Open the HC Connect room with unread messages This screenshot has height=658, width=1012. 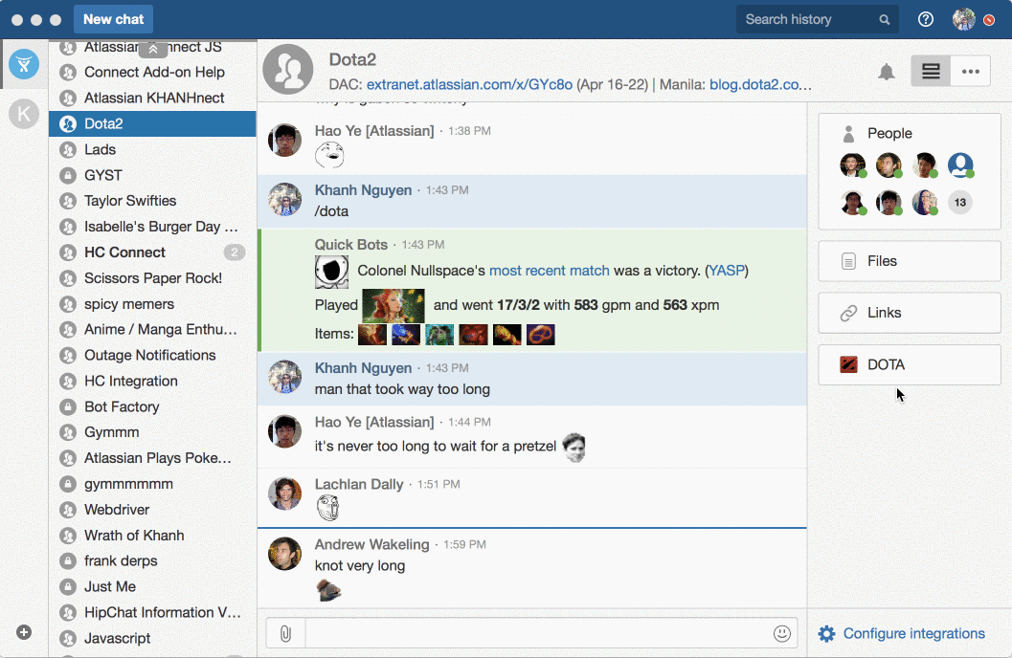pyautogui.click(x=153, y=252)
